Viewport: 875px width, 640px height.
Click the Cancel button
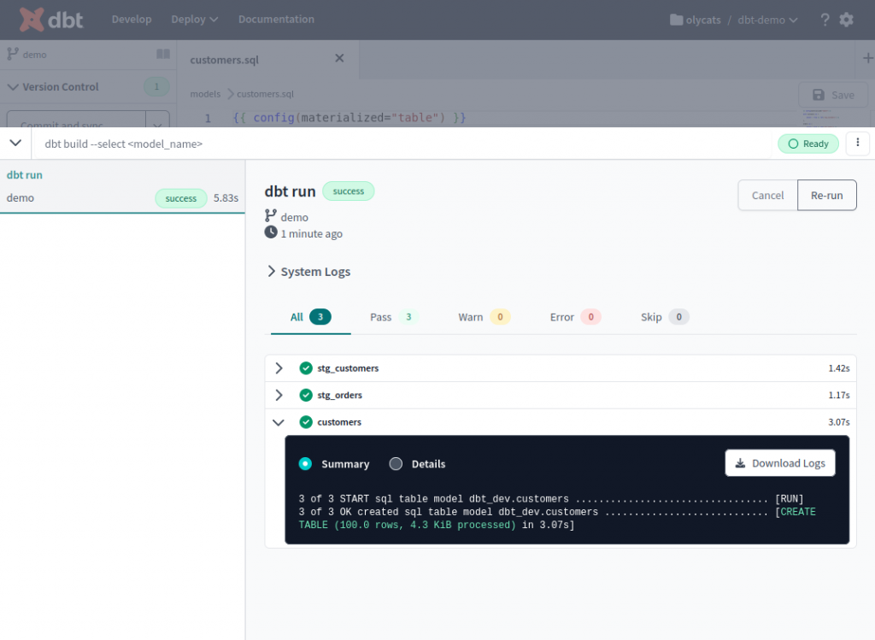(768, 196)
